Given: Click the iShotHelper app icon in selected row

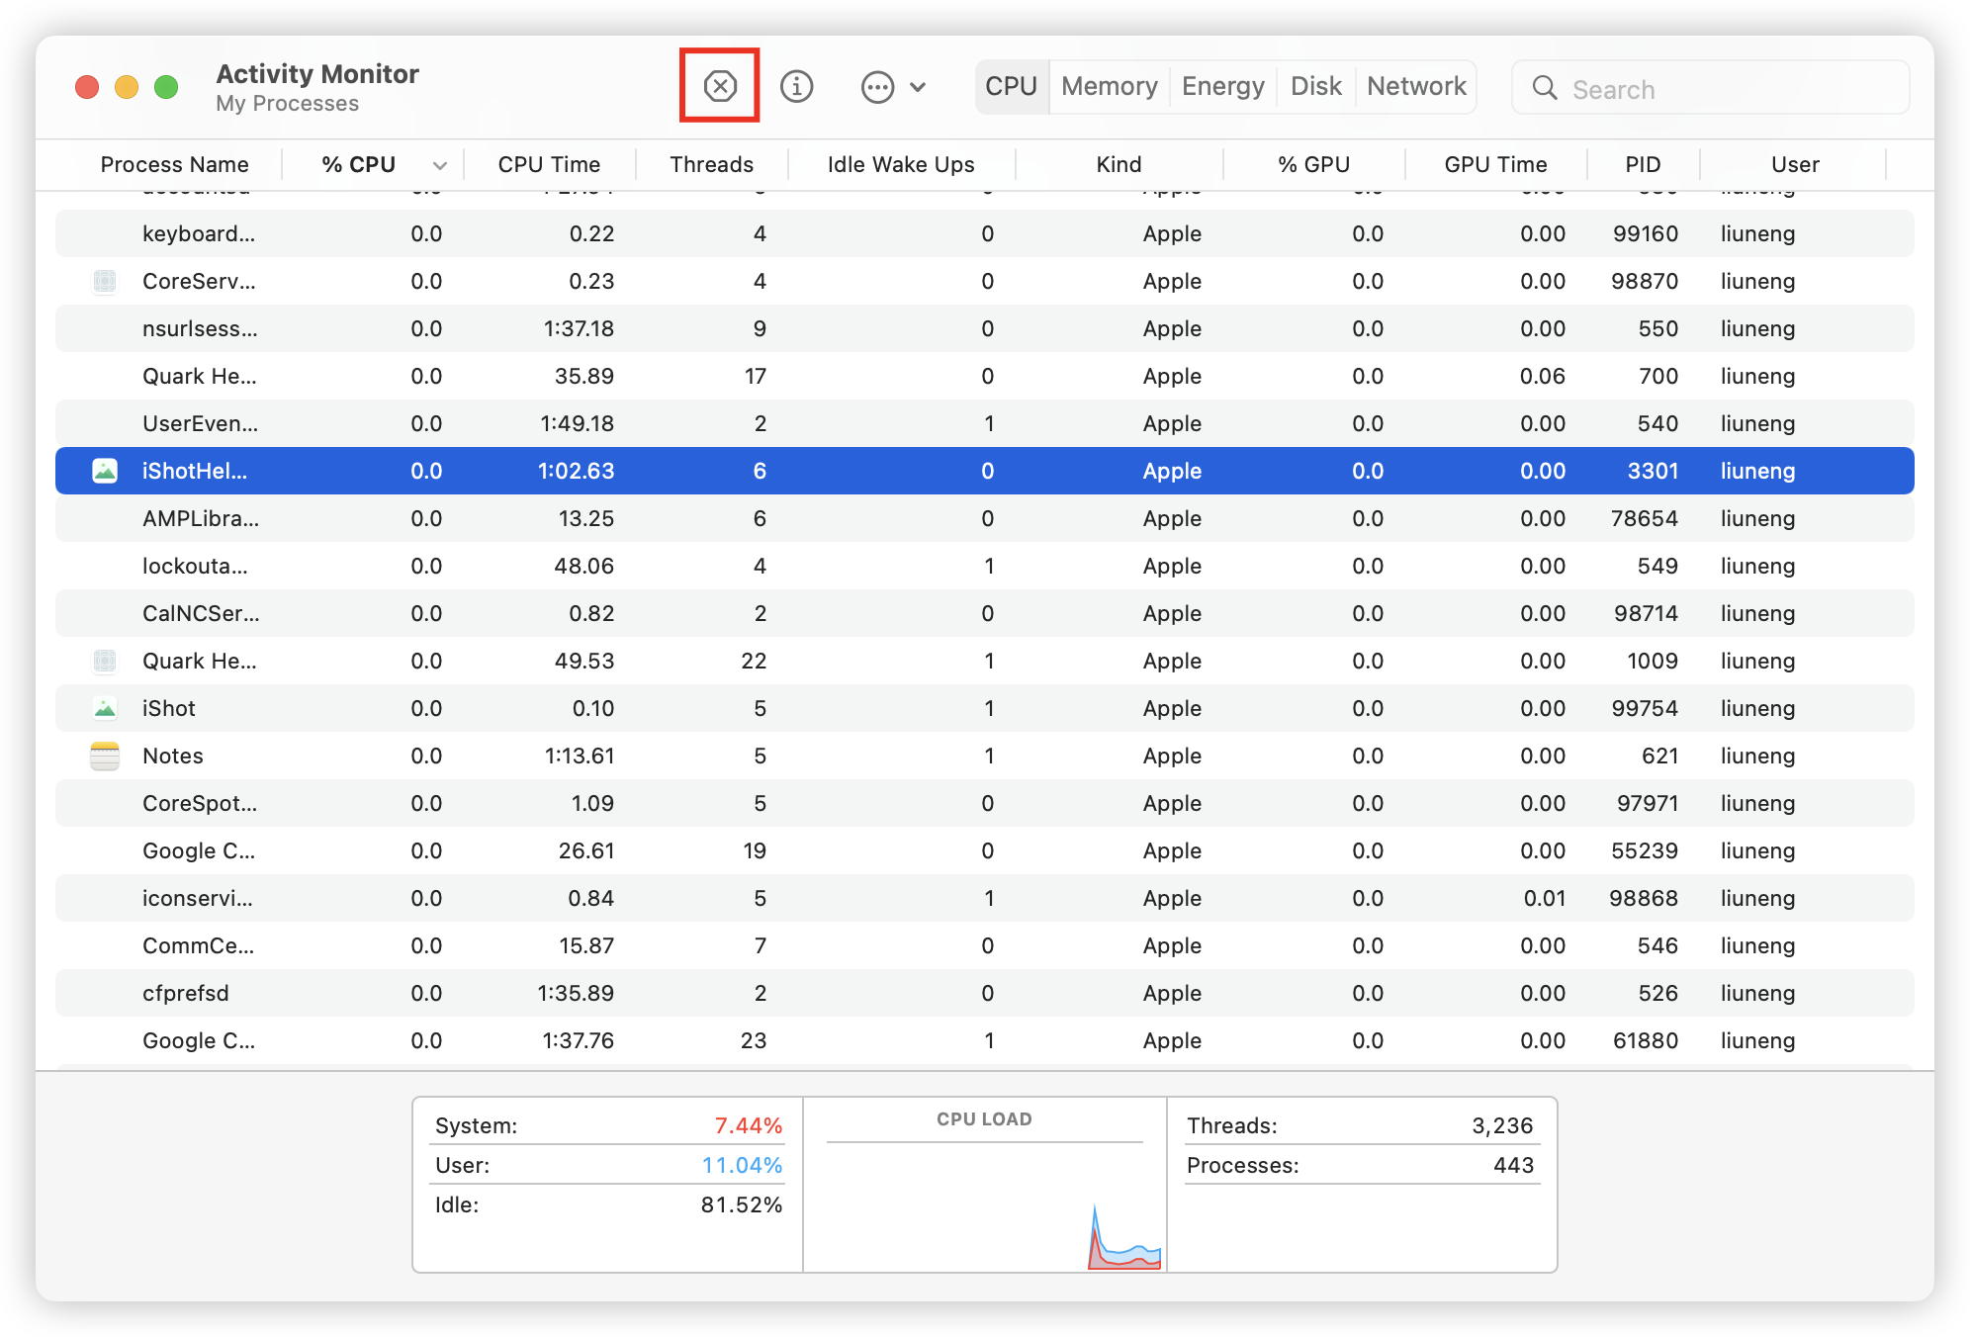Looking at the screenshot, I should click(105, 471).
